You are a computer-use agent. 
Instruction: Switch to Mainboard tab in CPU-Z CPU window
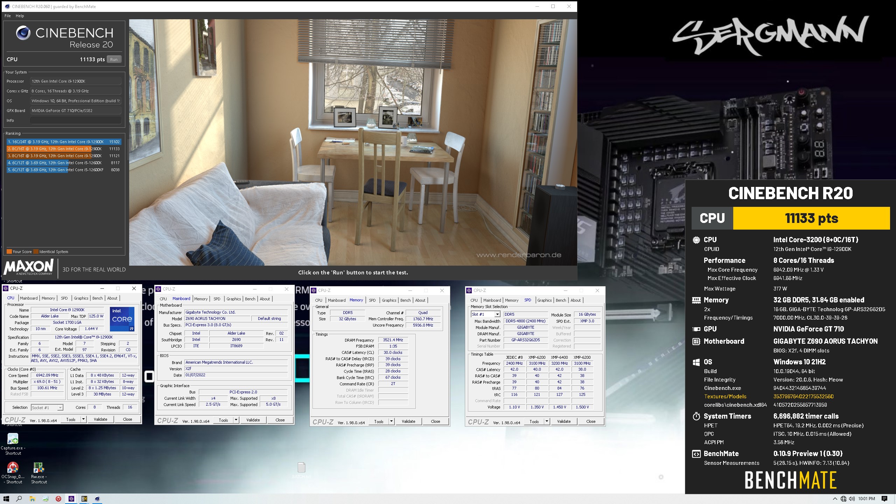tap(29, 298)
